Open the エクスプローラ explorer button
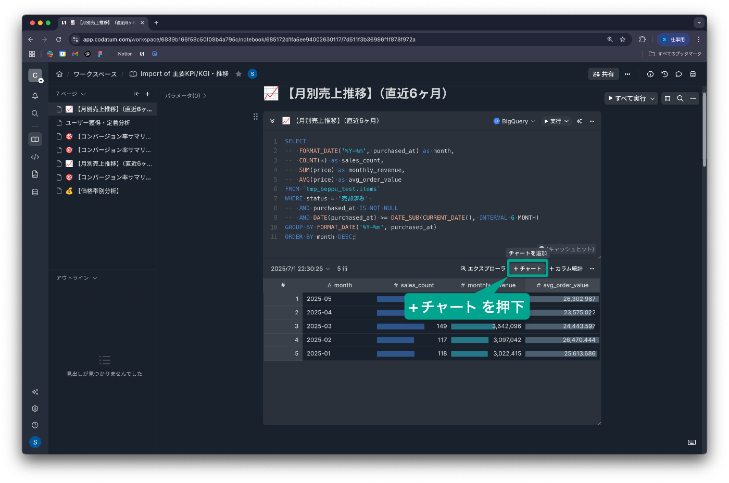The width and height of the screenshot is (729, 483). 483,269
